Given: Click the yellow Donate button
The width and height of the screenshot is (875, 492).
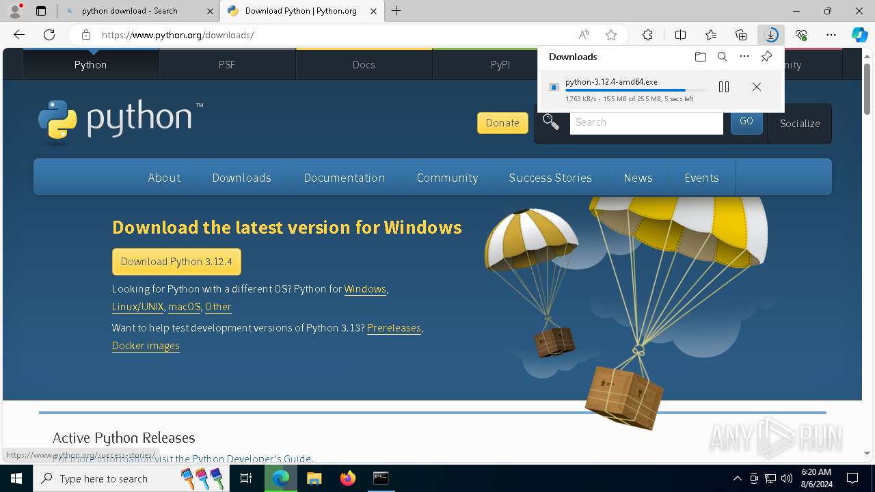Looking at the screenshot, I should [502, 123].
